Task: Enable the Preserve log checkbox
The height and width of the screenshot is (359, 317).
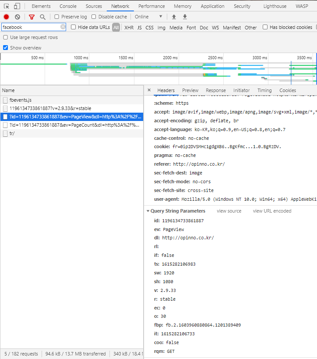Action: [x=57, y=17]
